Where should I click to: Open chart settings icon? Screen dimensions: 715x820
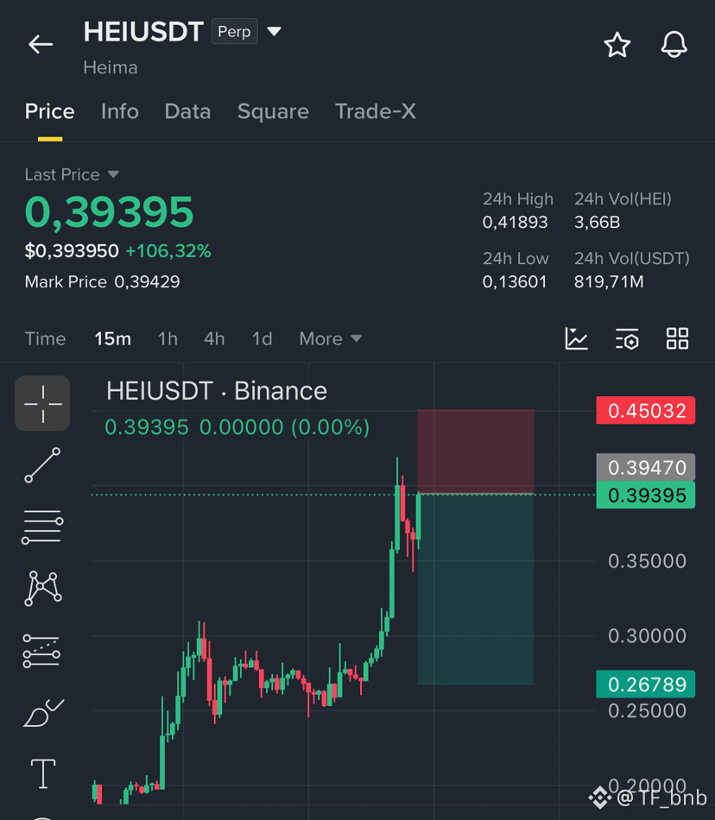point(627,339)
